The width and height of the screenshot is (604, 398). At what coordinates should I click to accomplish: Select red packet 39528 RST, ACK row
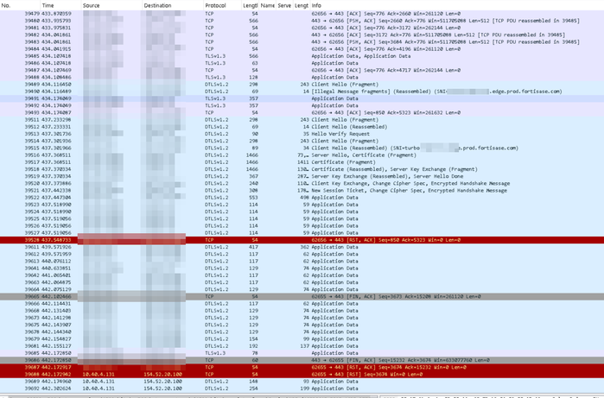coord(302,240)
